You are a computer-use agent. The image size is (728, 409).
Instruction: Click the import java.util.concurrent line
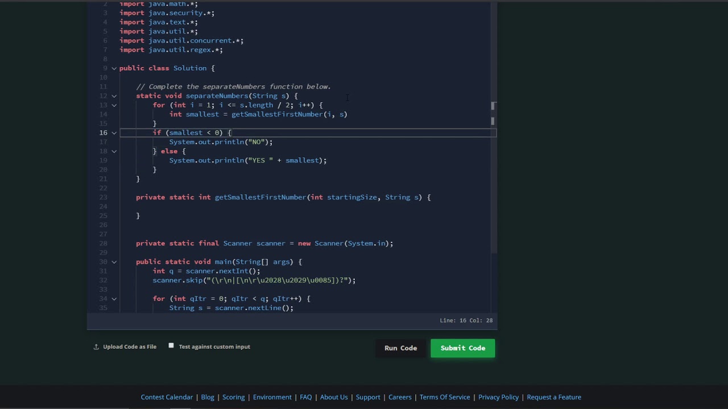(x=181, y=41)
